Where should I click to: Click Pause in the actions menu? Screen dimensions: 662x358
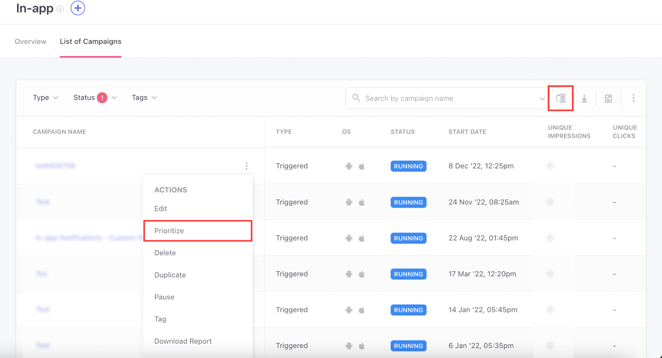pos(165,297)
